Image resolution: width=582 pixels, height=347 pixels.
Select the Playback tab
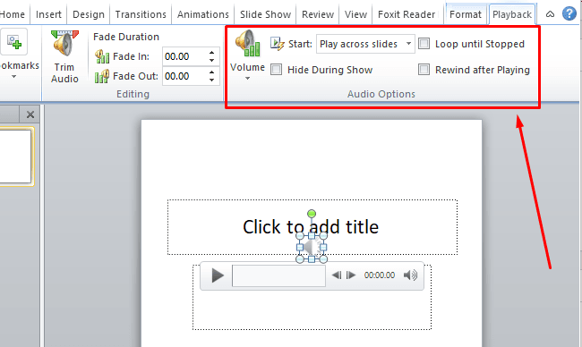click(x=512, y=14)
